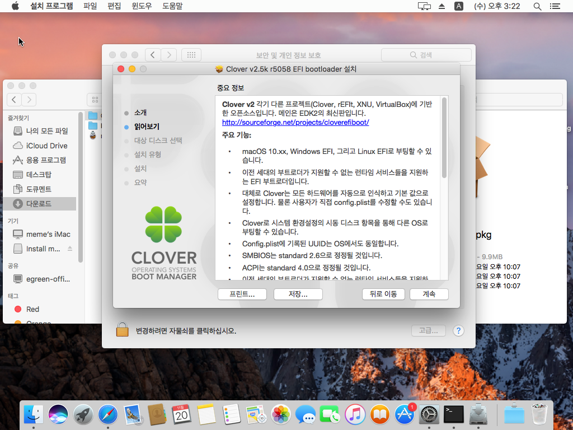Click the 고급... button in preferences window
573x430 pixels.
[x=428, y=330]
